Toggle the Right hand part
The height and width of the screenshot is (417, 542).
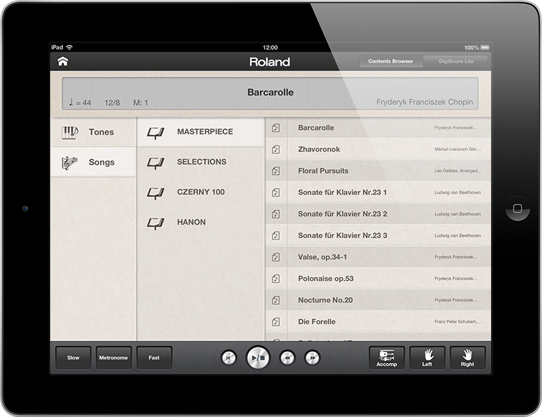(x=467, y=358)
